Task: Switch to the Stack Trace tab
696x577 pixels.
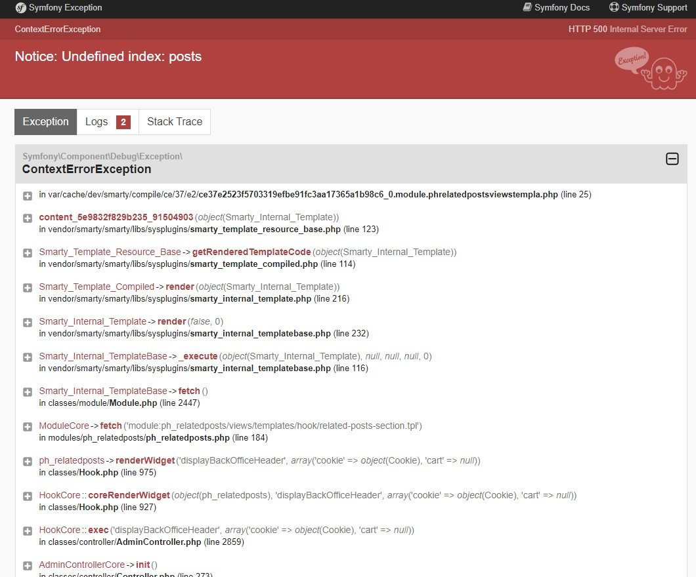Action: (175, 122)
